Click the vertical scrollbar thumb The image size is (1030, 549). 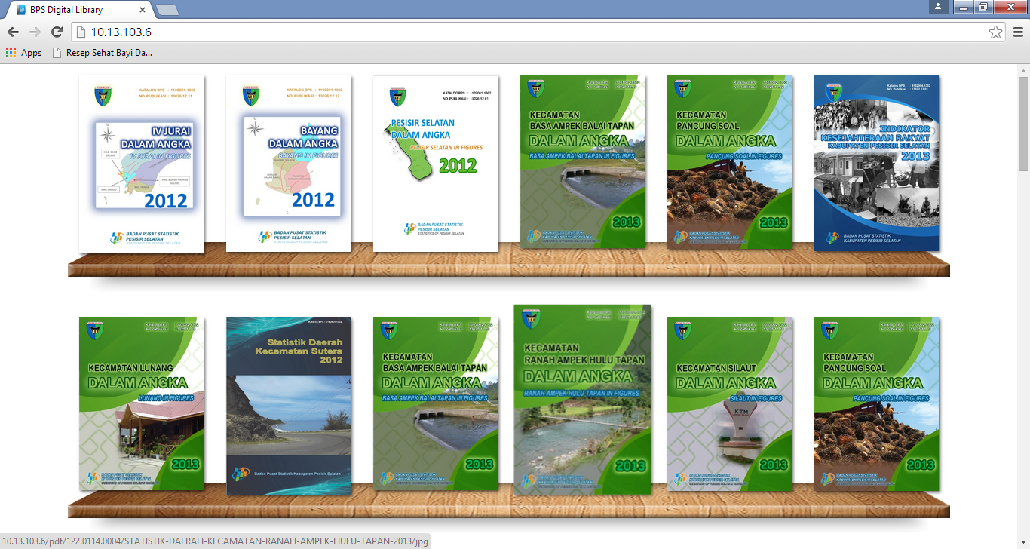(1023, 124)
